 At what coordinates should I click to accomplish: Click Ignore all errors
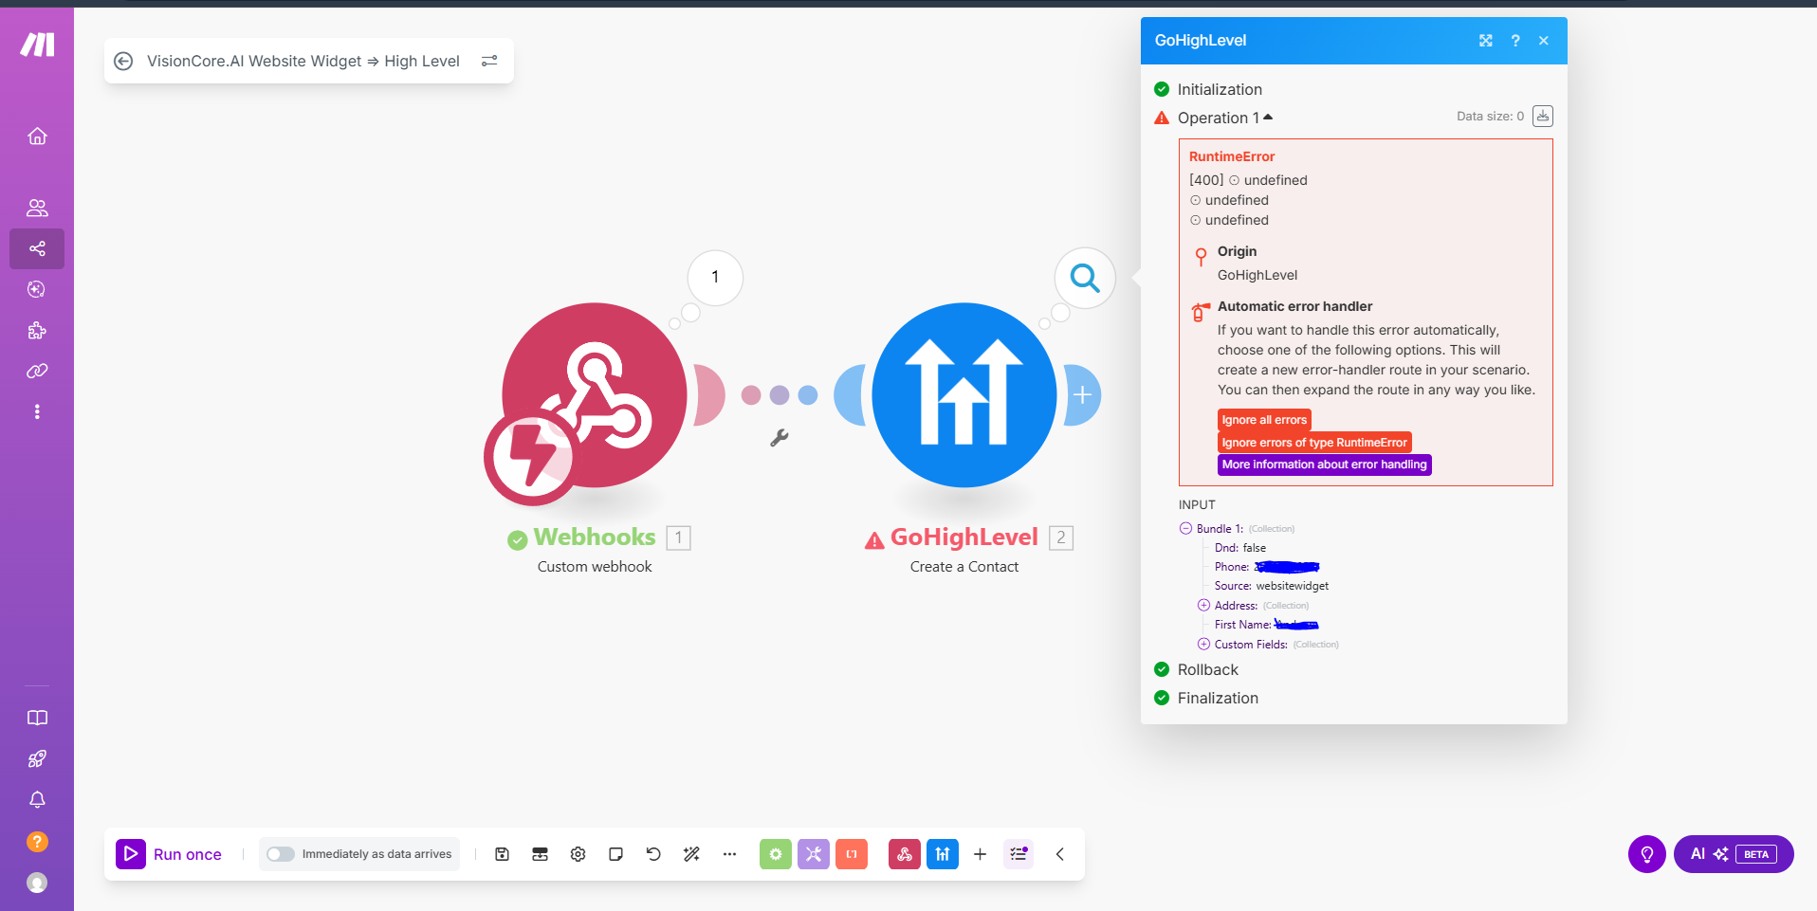point(1264,420)
